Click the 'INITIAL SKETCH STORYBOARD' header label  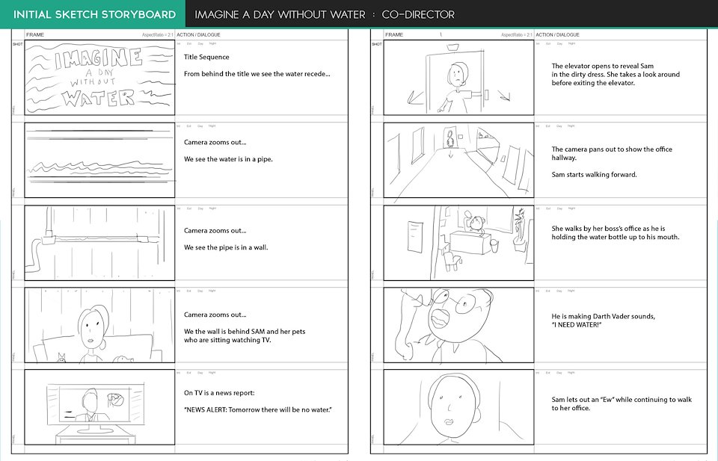tap(94, 14)
